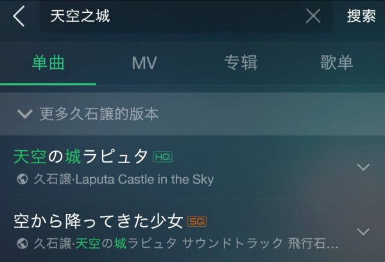Image resolution: width=385 pixels, height=262 pixels.
Task: Click globe icon beside サウンドトラック 飛行石 subtitle
Action: pyautogui.click(x=22, y=243)
